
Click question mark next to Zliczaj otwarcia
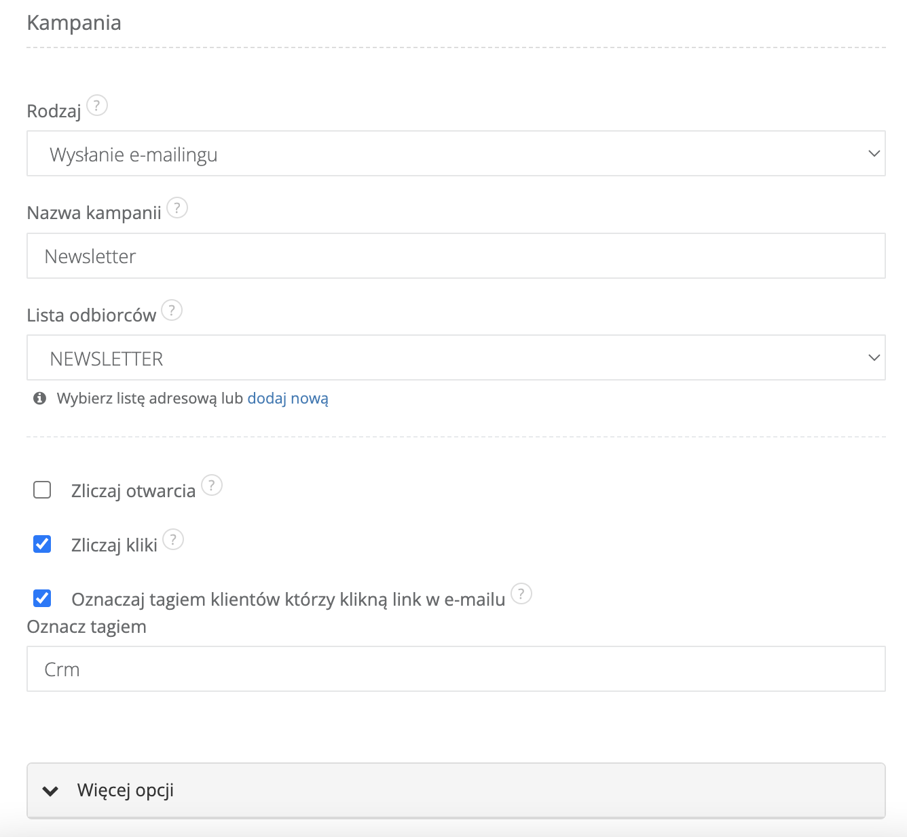click(212, 486)
